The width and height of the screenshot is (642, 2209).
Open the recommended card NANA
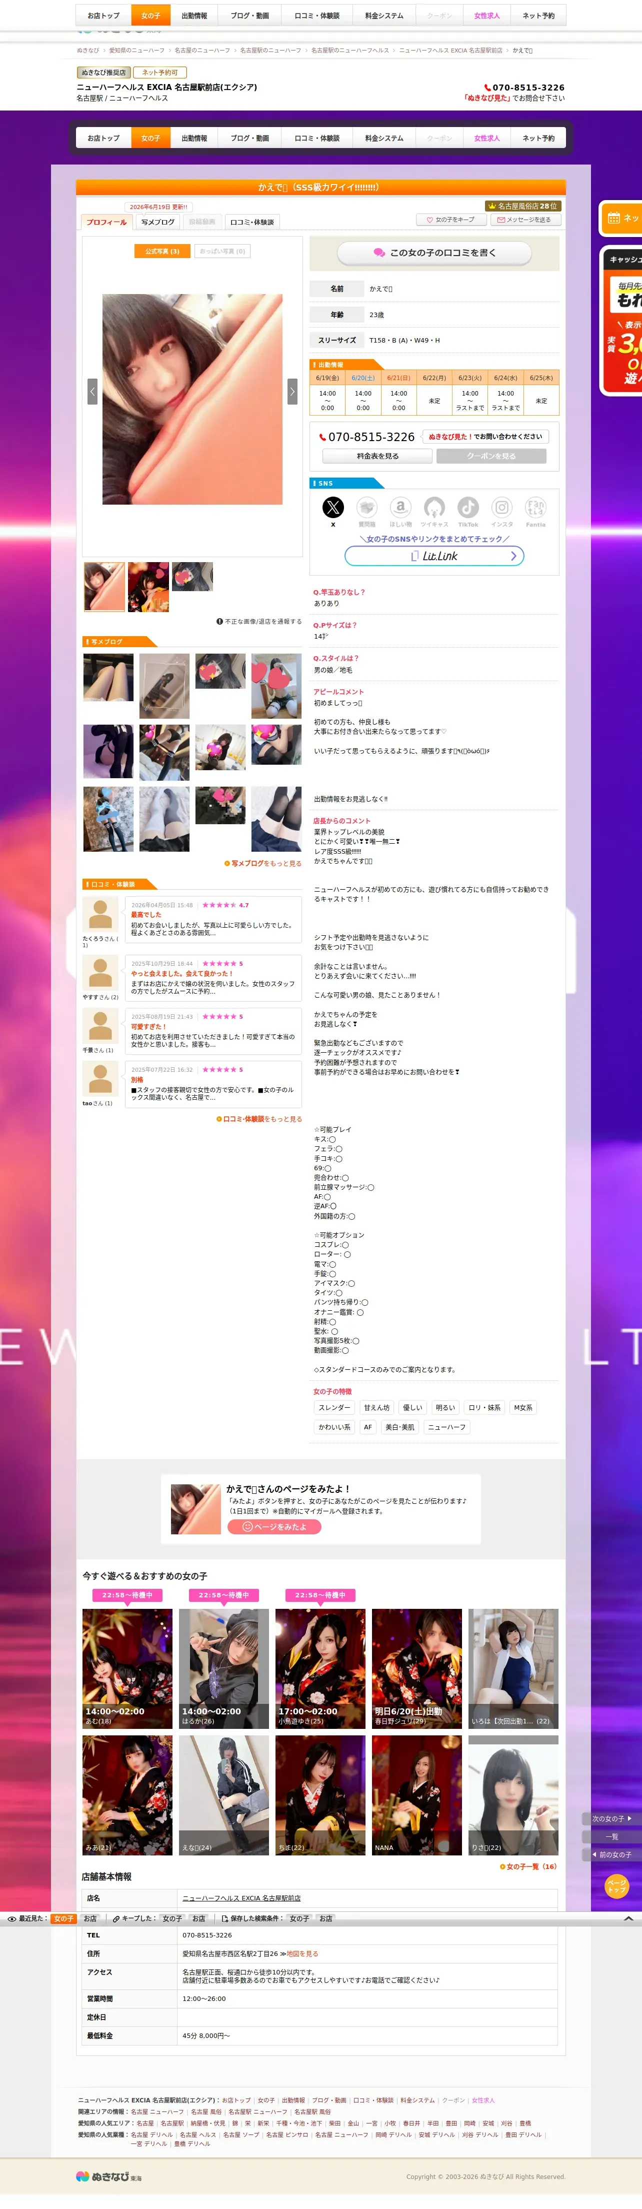pos(416,1795)
